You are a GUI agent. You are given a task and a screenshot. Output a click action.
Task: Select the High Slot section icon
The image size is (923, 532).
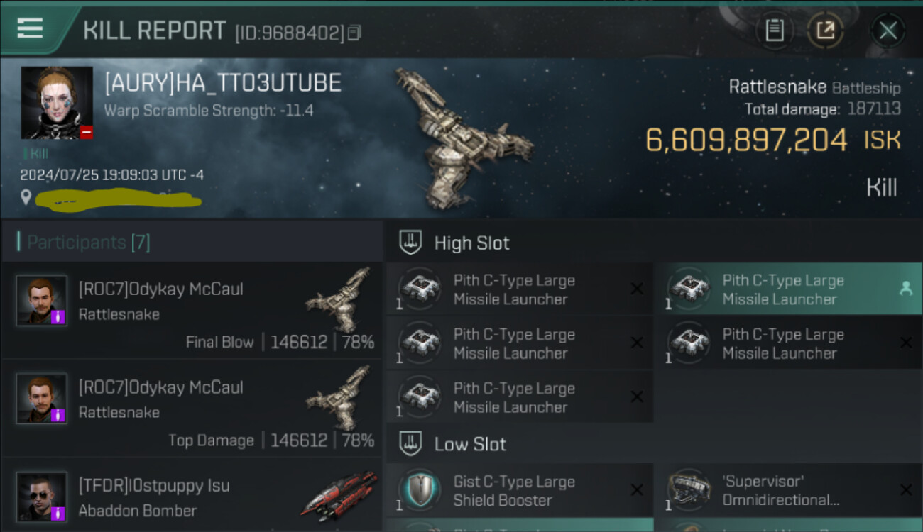411,243
